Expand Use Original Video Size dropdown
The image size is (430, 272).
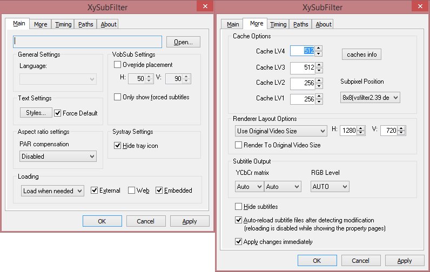pos(281,131)
